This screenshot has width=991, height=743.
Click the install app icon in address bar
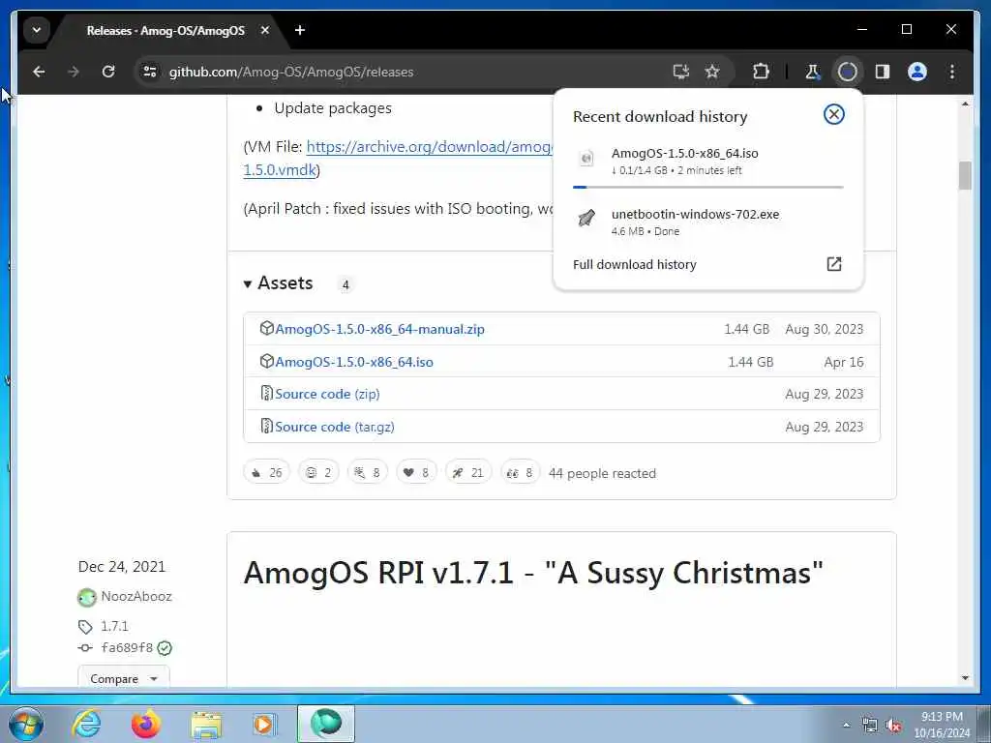[x=680, y=72]
